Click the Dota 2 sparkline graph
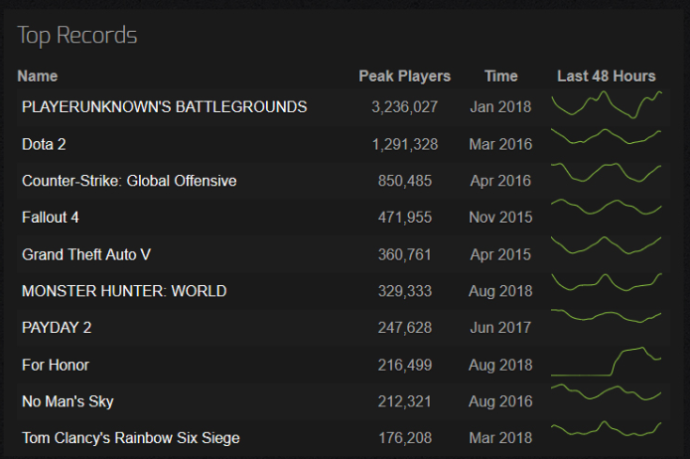 click(x=607, y=136)
